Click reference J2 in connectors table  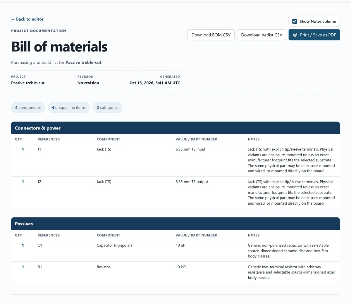click(x=39, y=182)
